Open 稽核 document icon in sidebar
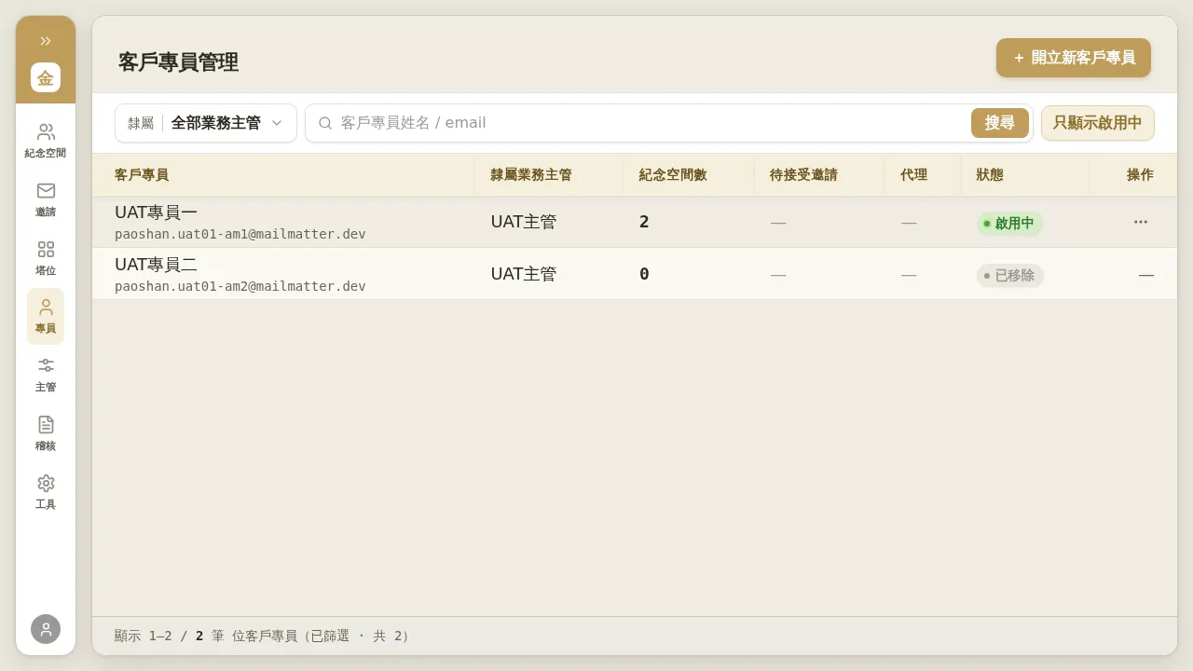The width and height of the screenshot is (1193, 671). click(x=46, y=433)
